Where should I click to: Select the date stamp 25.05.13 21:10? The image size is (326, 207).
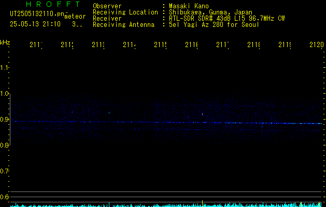click(x=35, y=24)
